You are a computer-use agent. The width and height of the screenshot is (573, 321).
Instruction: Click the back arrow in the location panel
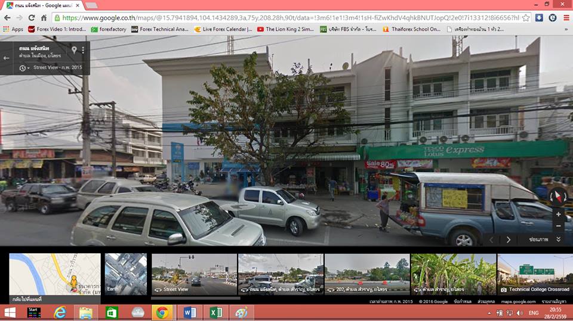tap(7, 58)
